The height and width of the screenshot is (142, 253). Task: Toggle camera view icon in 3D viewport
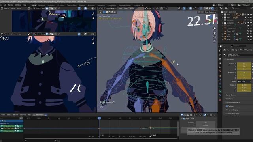215,37
